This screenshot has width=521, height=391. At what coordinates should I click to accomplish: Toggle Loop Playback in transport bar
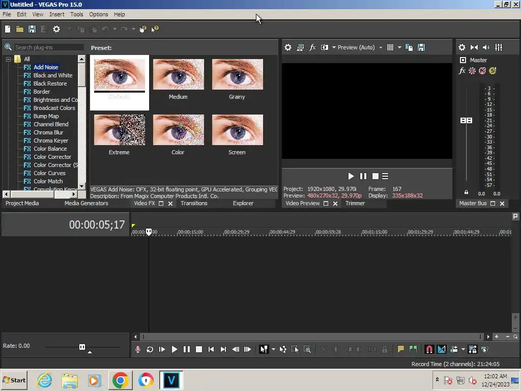(150, 349)
